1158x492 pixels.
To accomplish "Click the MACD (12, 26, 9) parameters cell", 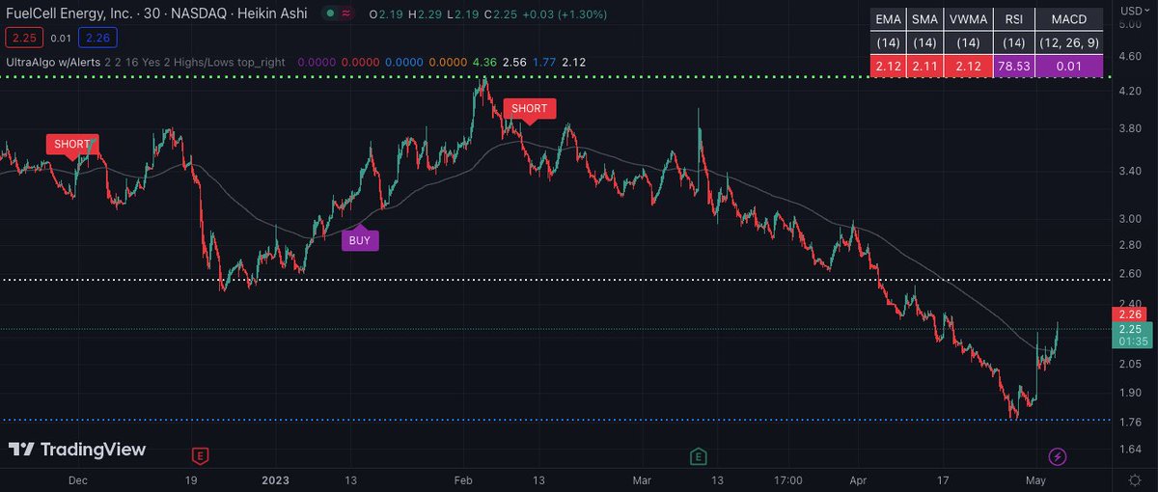I will tap(1068, 42).
